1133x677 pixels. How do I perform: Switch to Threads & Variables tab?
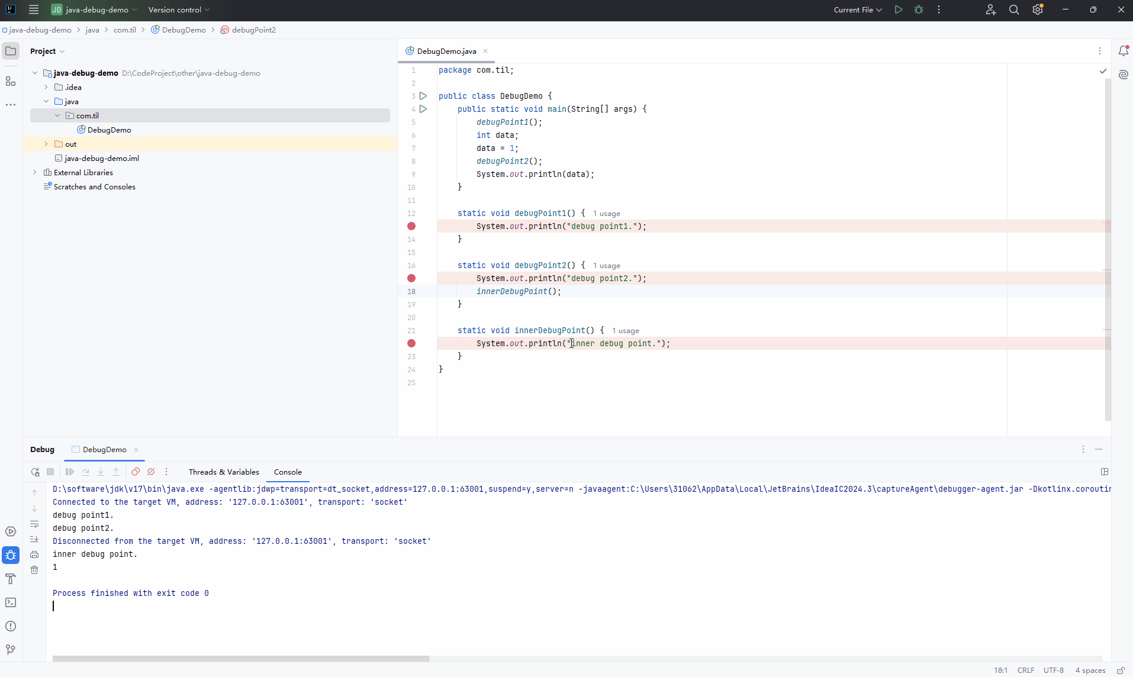(x=224, y=472)
